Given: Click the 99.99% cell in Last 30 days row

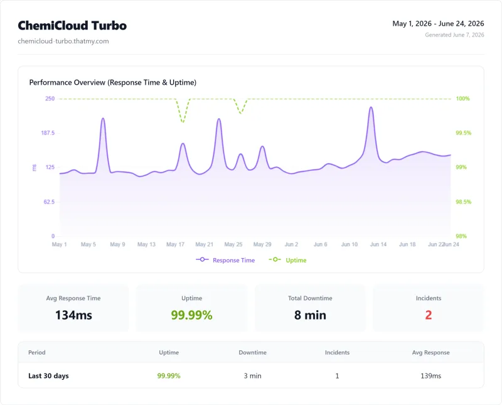Looking at the screenshot, I should point(169,376).
